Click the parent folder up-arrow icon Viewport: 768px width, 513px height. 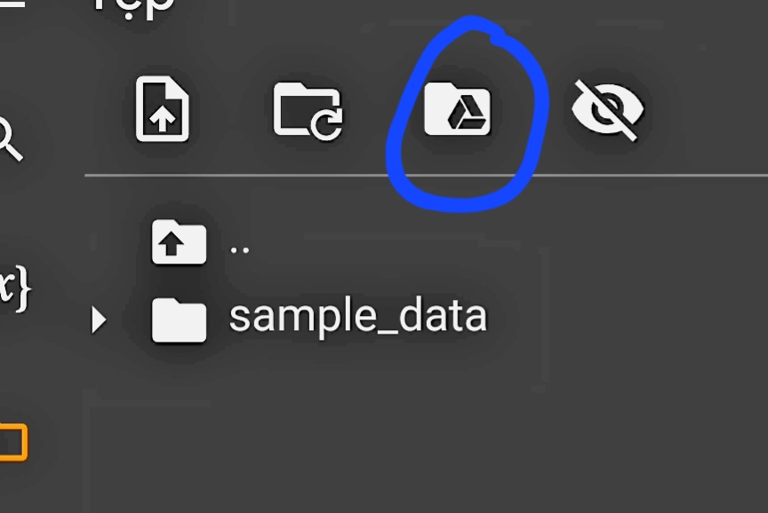[x=179, y=242]
